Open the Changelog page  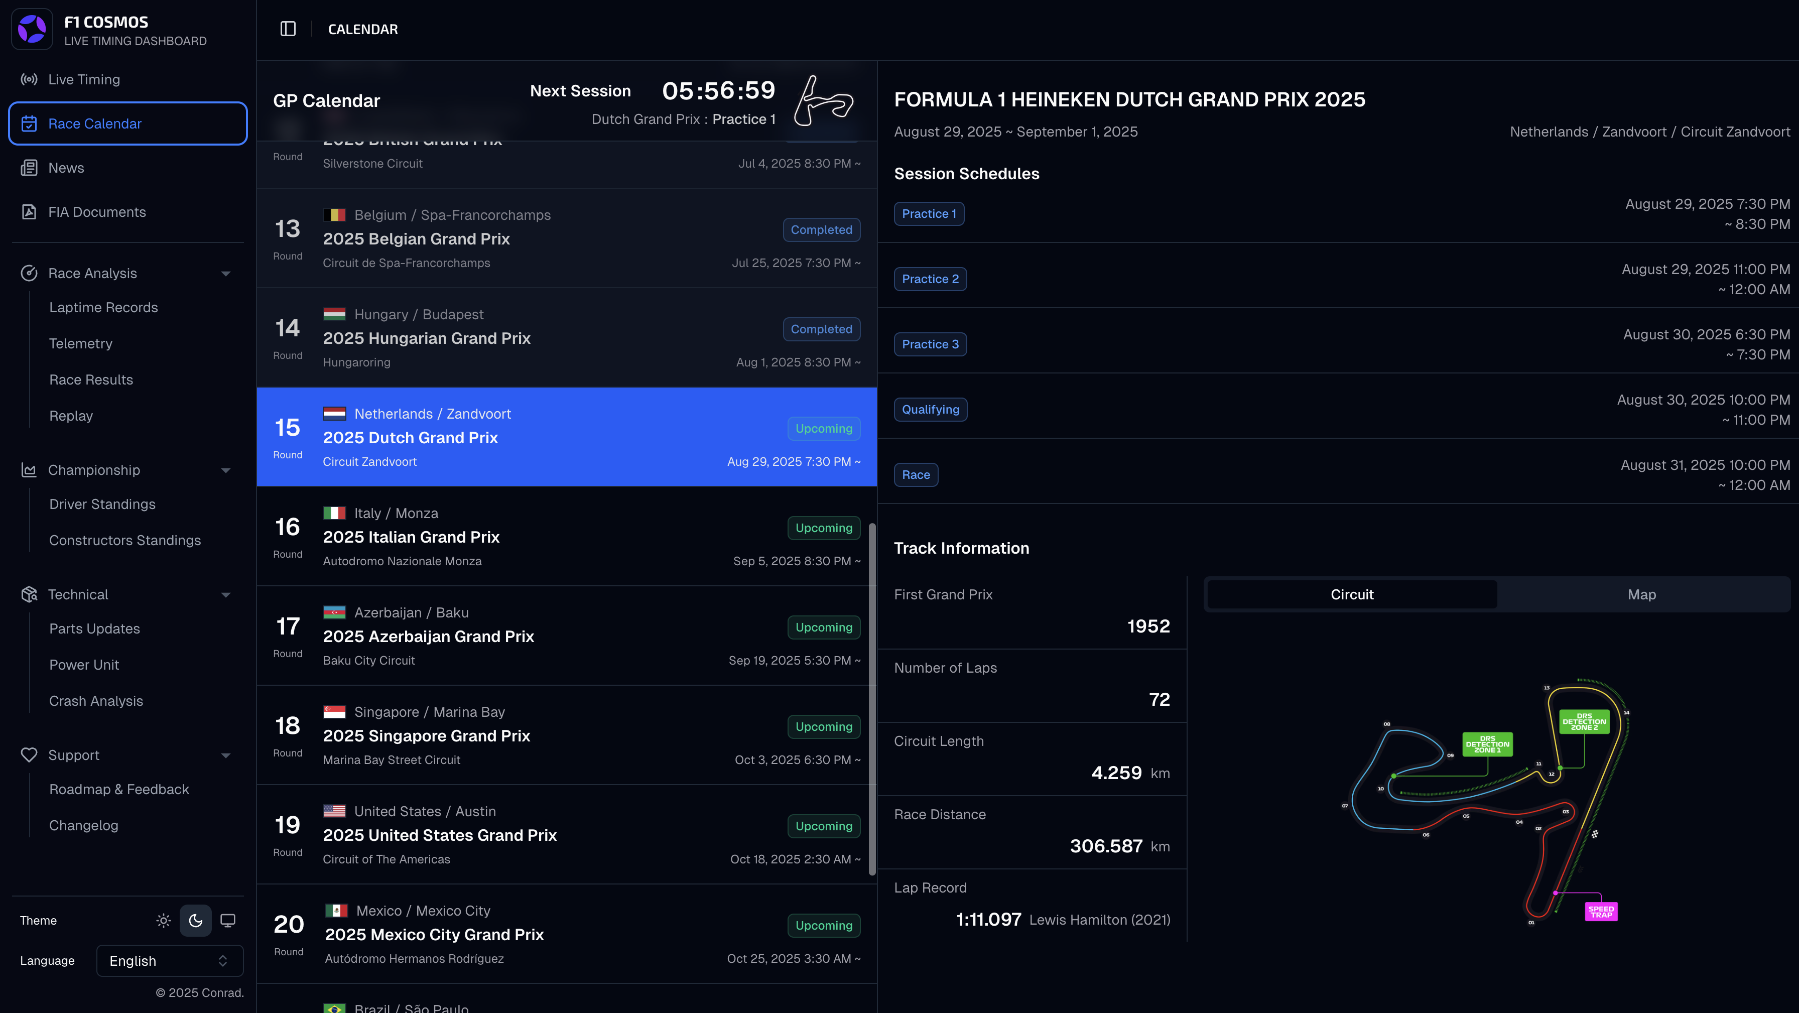[x=83, y=826]
